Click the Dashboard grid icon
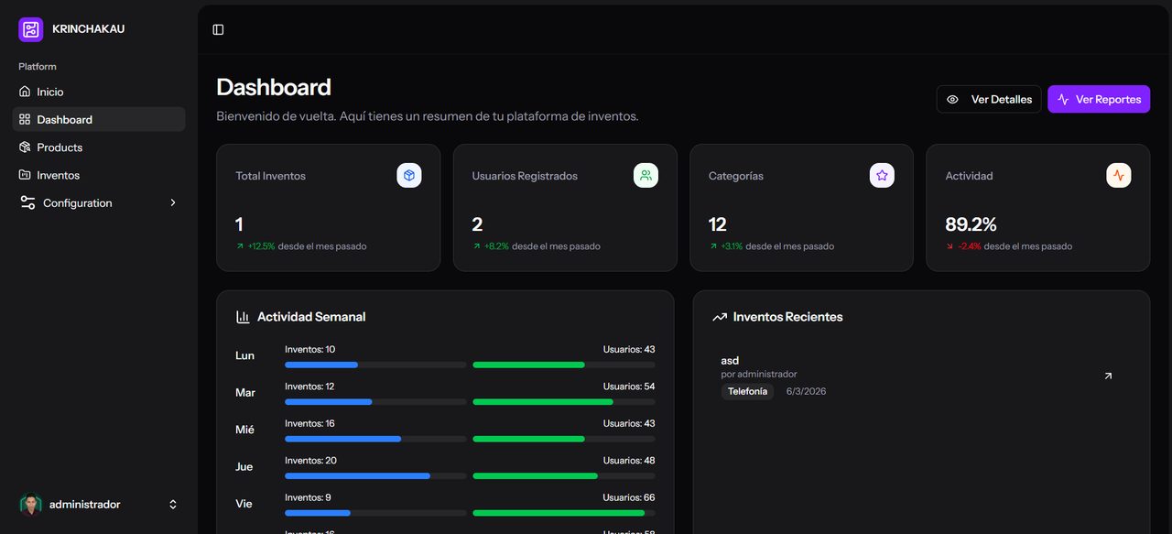Screen dimensions: 1172x534 [25, 119]
